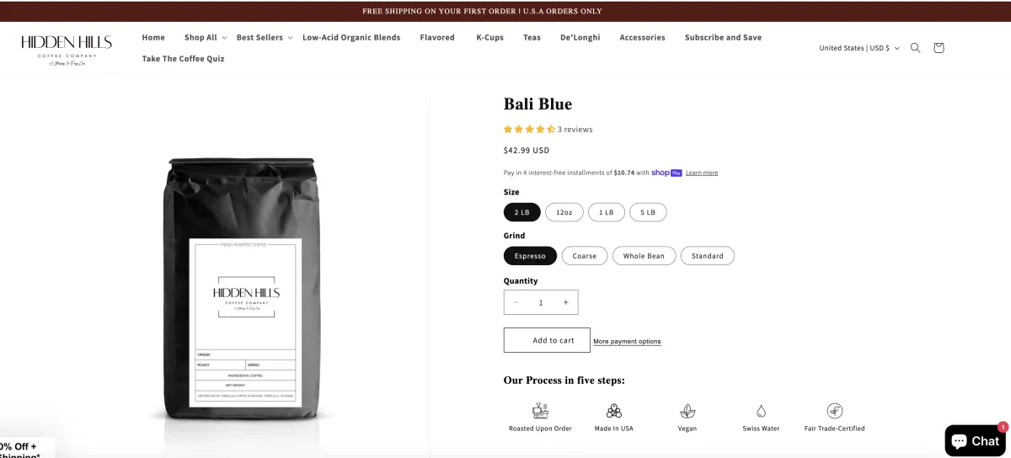This screenshot has height=458, width=1011.
Task: Click the Made In USA icon
Action: pyautogui.click(x=614, y=411)
